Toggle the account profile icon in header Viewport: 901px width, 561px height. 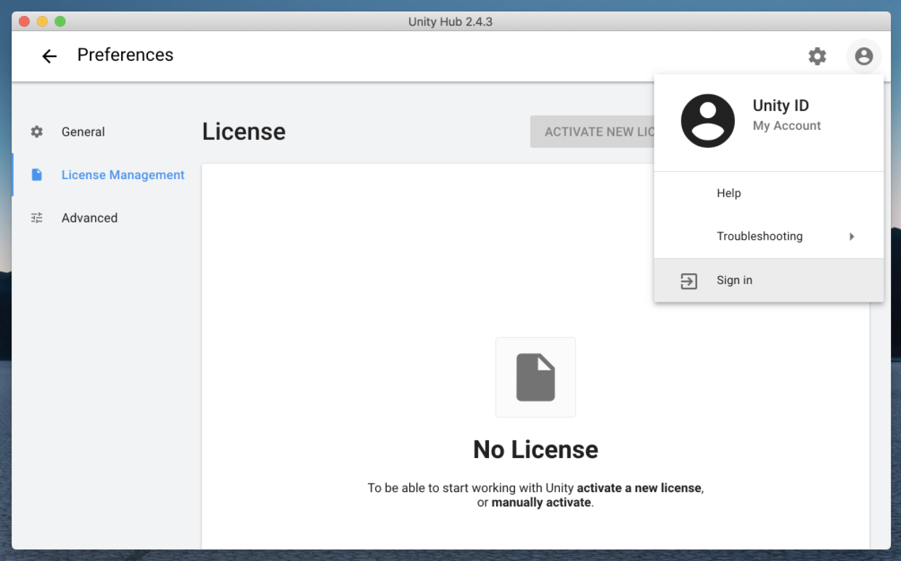(x=863, y=56)
